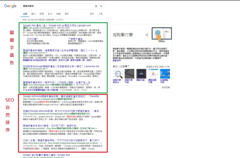Open the 每點擊付費 panel monitor image

pos(162,35)
